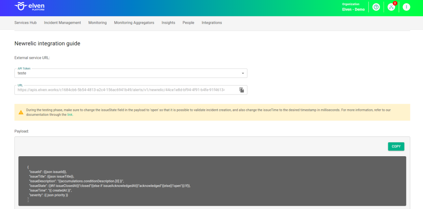Copy the URL using the clipboard icon

242,90
